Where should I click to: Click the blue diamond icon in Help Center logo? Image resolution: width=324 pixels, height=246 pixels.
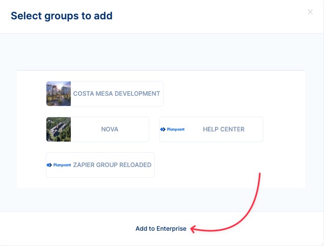coord(163,129)
